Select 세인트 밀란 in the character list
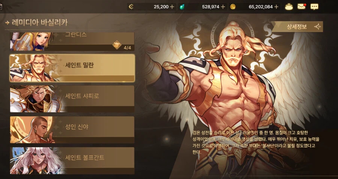The height and width of the screenshot is (179, 338). coord(72,68)
